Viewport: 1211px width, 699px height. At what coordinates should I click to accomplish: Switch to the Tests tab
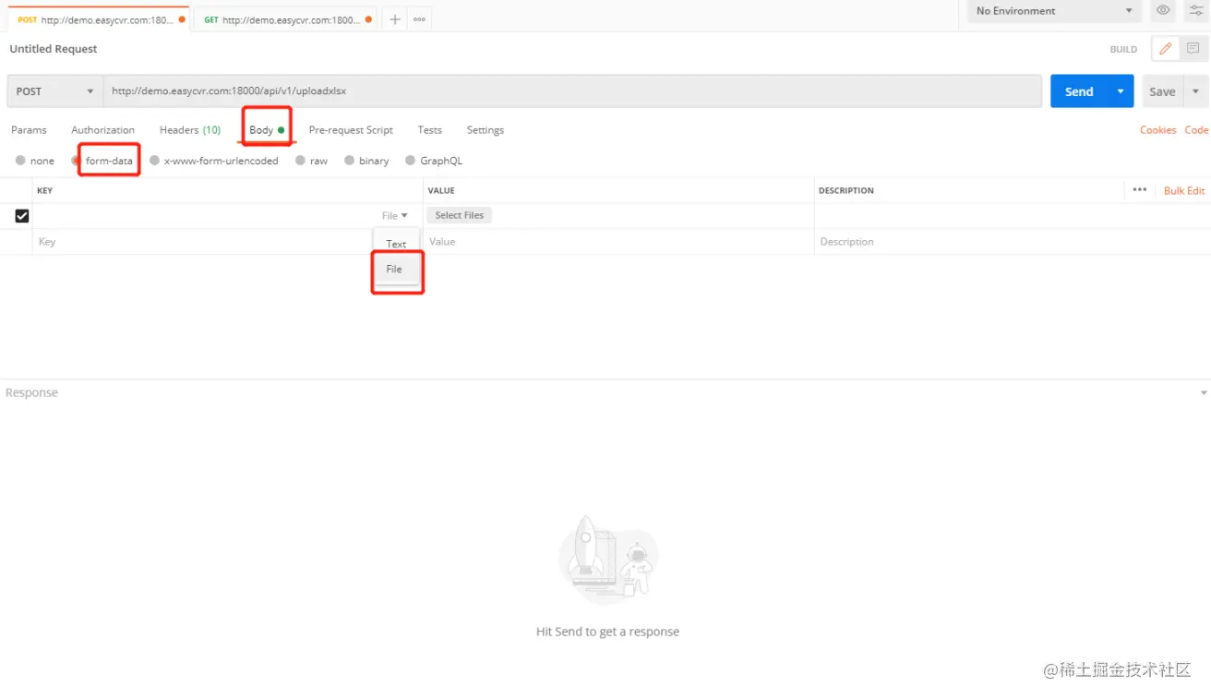[429, 130]
